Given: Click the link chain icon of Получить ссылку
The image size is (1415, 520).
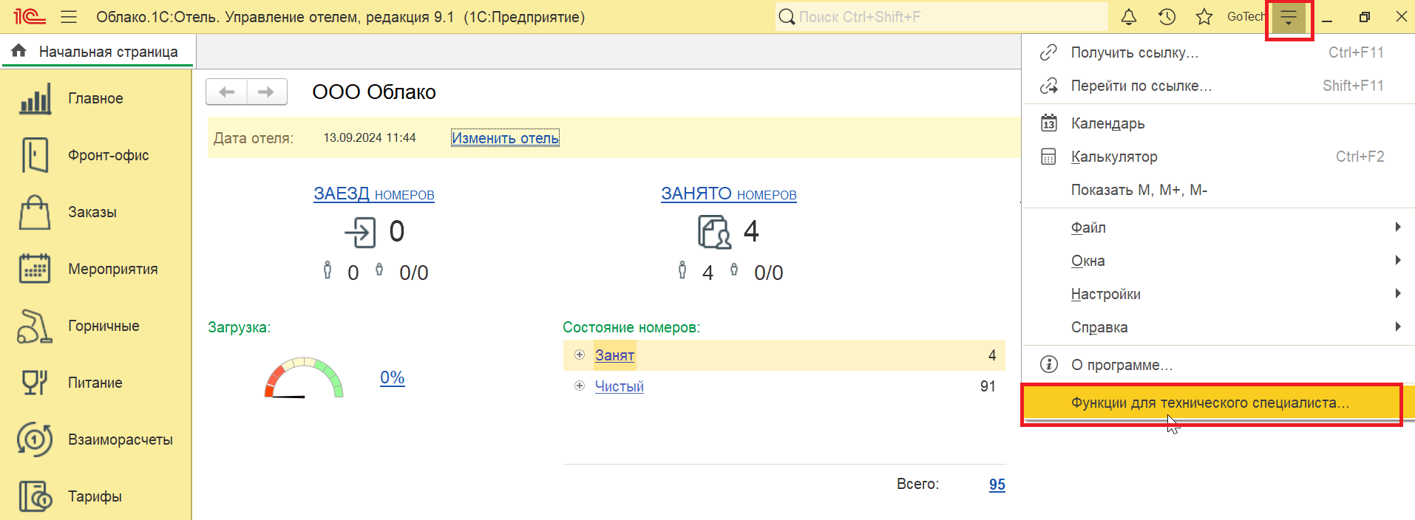Looking at the screenshot, I should [1048, 52].
